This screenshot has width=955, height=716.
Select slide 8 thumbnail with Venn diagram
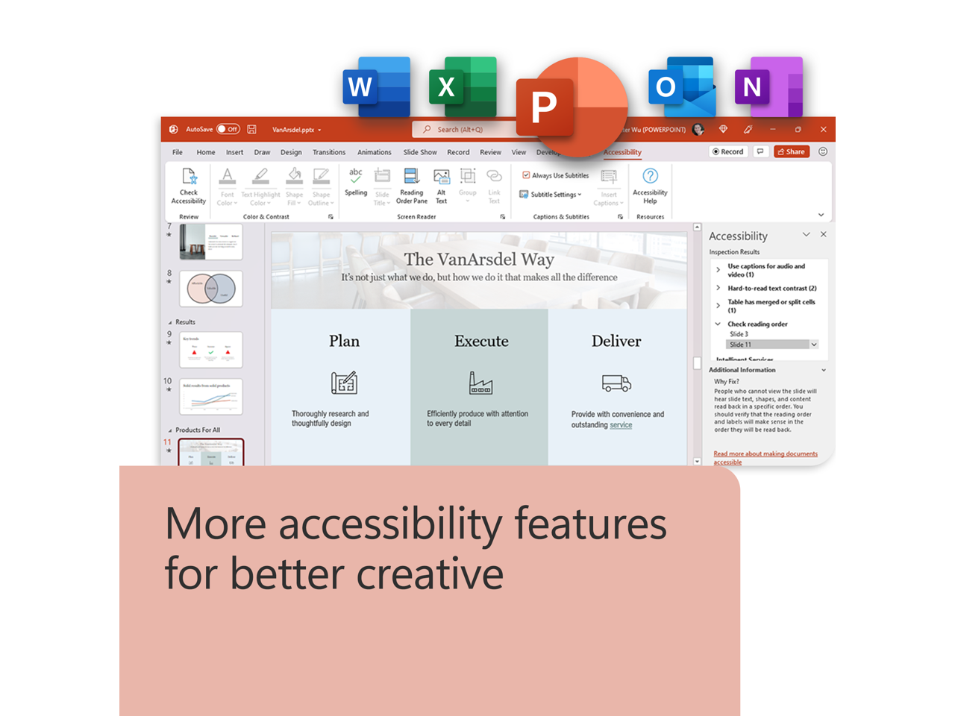coord(211,289)
